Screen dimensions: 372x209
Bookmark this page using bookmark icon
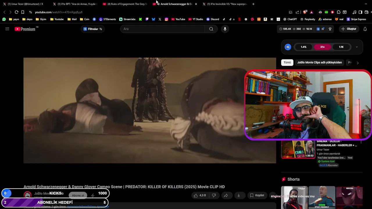tap(23, 12)
